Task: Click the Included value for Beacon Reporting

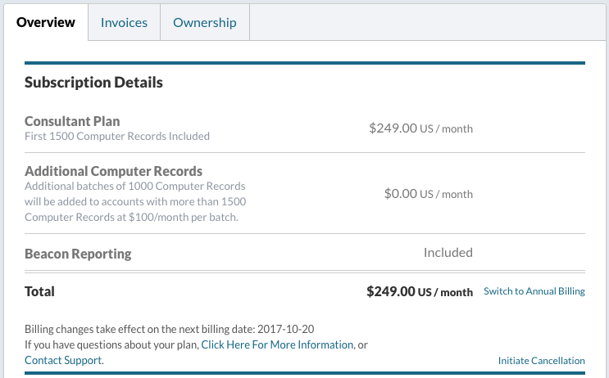Action: point(448,252)
